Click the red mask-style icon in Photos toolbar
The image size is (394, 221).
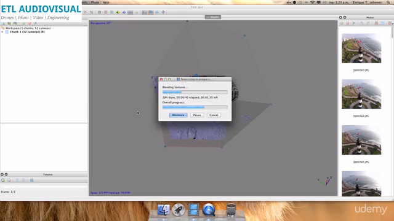click(376, 23)
